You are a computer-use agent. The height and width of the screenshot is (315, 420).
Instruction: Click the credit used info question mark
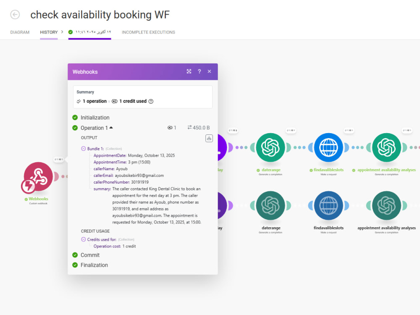click(x=151, y=101)
